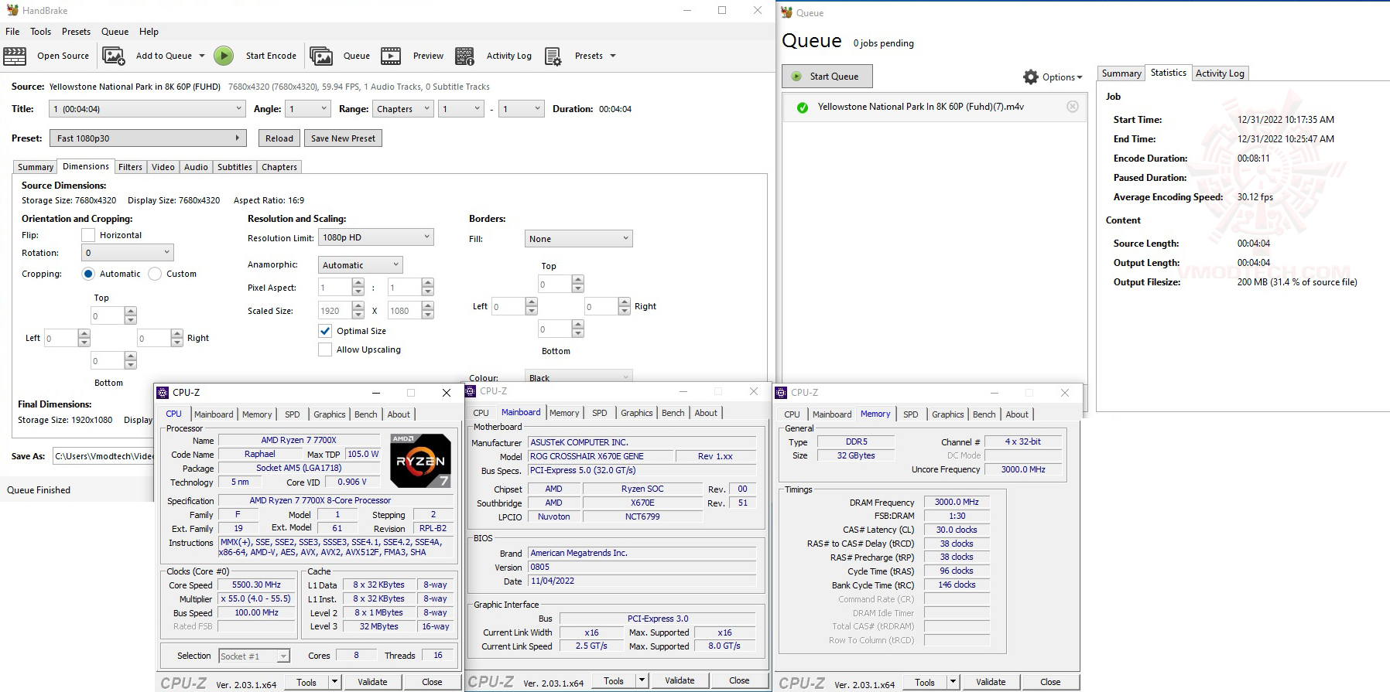Remove the Yellowstone job from queue
1390x692 pixels.
pos(1073,107)
